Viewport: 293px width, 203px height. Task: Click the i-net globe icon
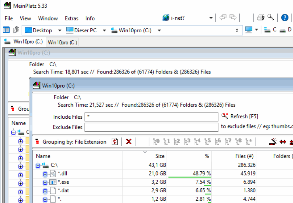[x=166, y=18]
